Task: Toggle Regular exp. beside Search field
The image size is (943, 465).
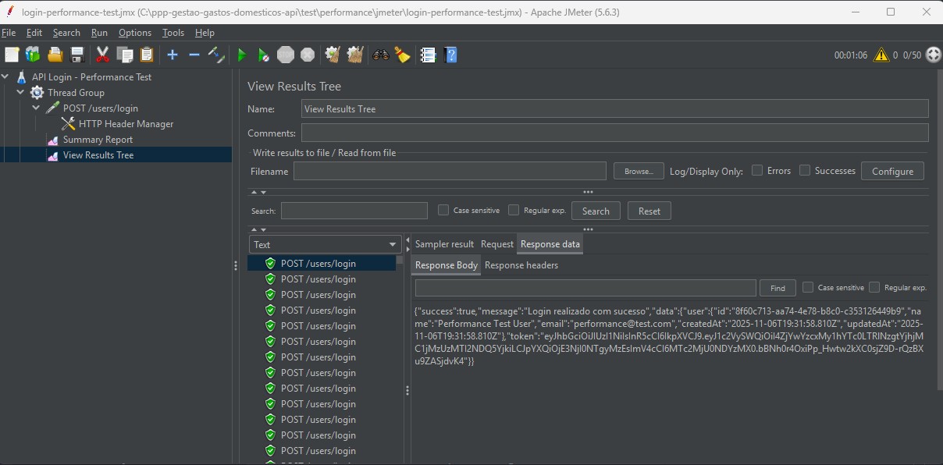Action: coord(514,210)
